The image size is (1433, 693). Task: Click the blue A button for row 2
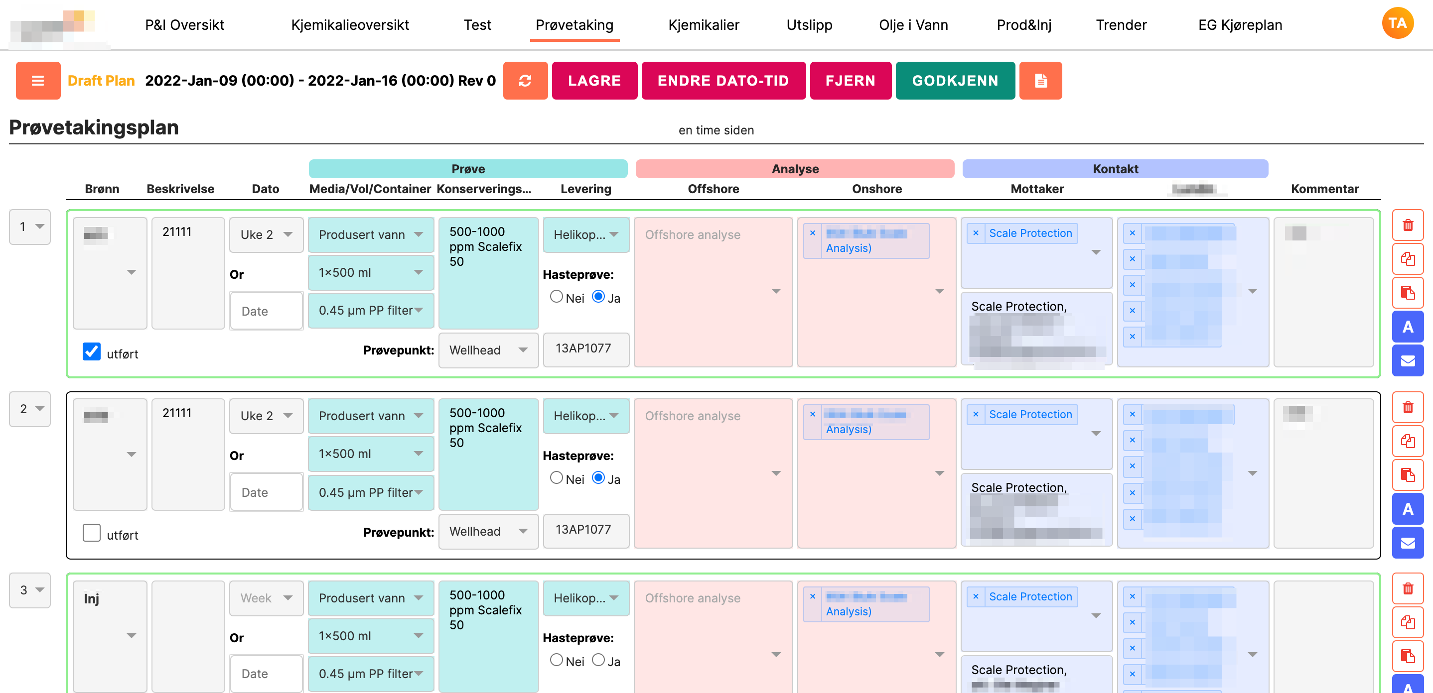(1408, 508)
